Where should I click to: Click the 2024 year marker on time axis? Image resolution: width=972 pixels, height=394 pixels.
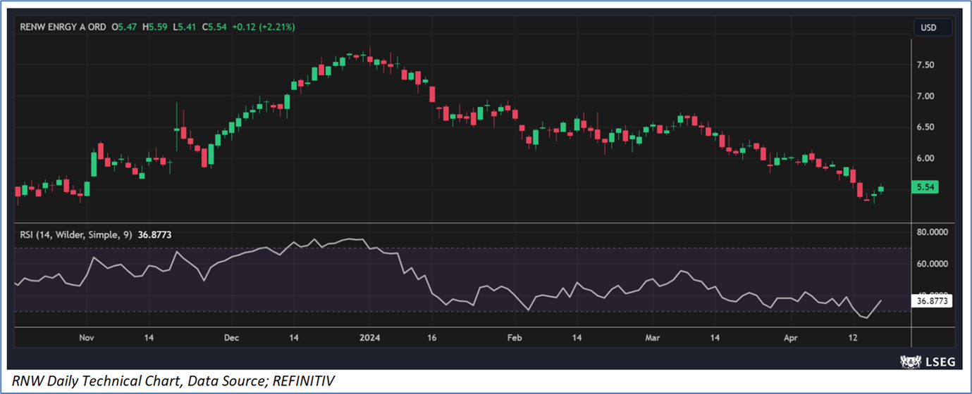coord(370,338)
